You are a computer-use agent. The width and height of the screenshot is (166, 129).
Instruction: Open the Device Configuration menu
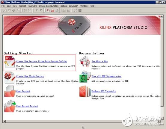(49, 6)
